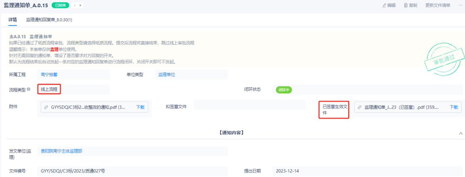Click the 已结束 status badge
465x177 pixels.
point(60,5)
